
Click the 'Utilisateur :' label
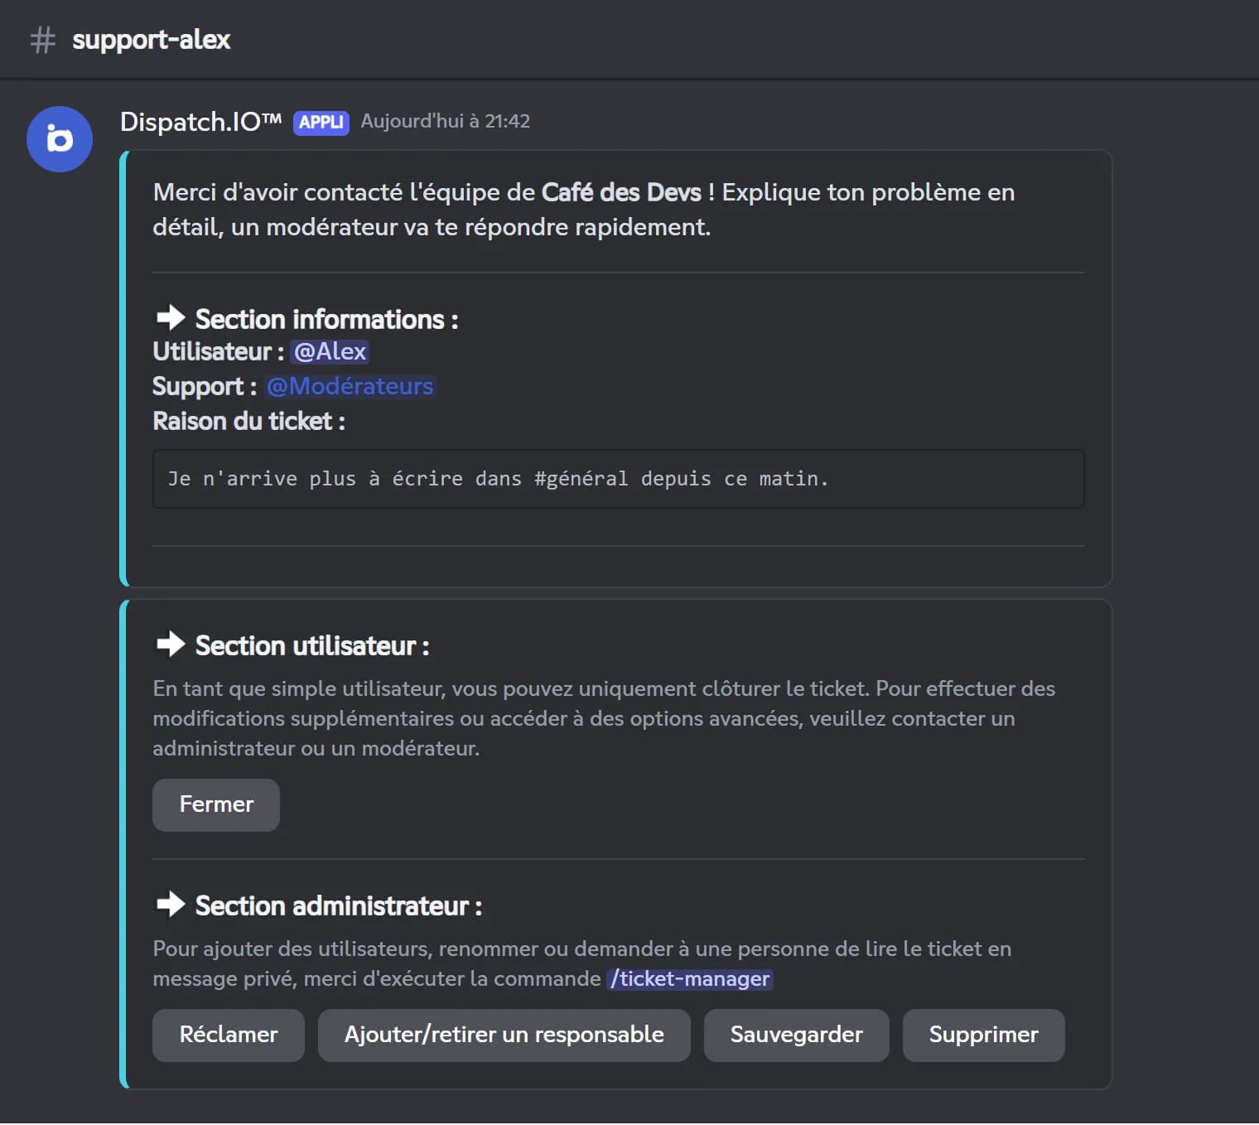pyautogui.click(x=219, y=351)
